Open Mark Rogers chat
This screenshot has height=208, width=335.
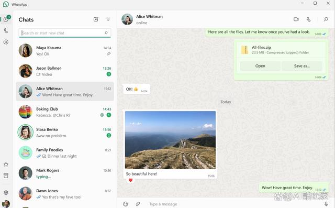[65, 173]
